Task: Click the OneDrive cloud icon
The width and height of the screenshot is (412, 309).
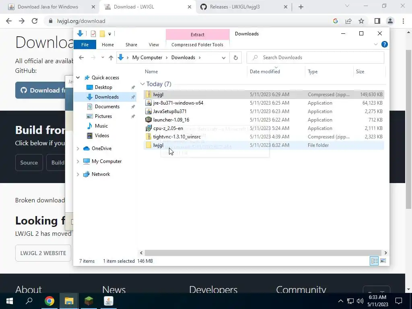Action: pos(87,148)
